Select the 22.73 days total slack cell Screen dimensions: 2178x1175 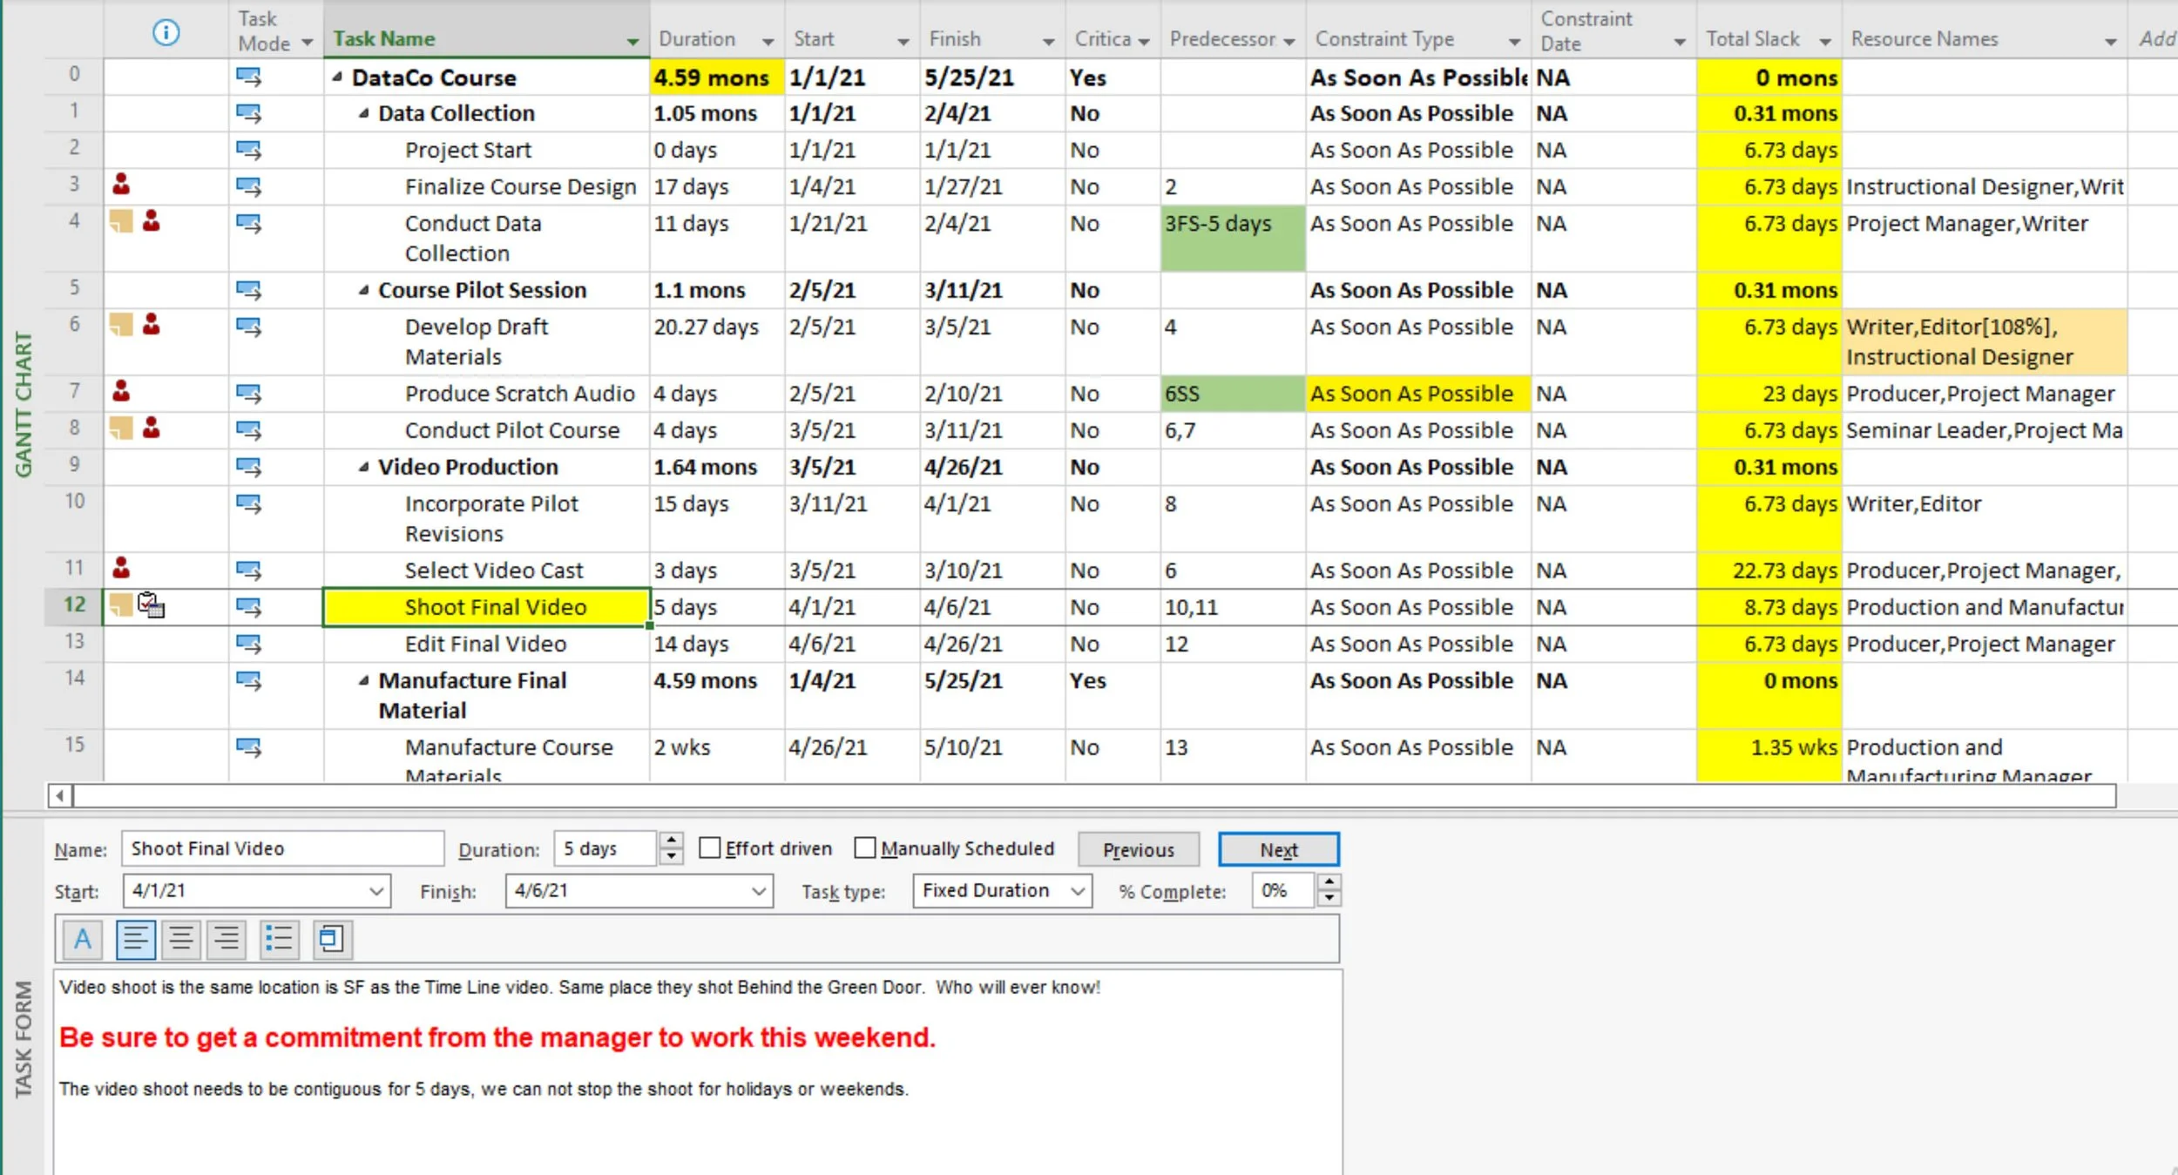(x=1769, y=571)
